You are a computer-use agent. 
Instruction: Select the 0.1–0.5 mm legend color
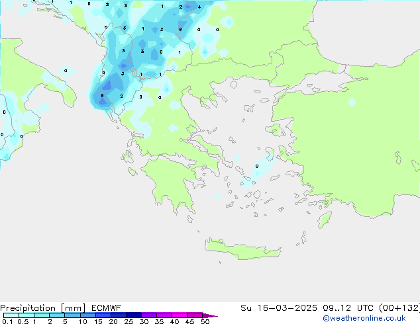click(11, 315)
